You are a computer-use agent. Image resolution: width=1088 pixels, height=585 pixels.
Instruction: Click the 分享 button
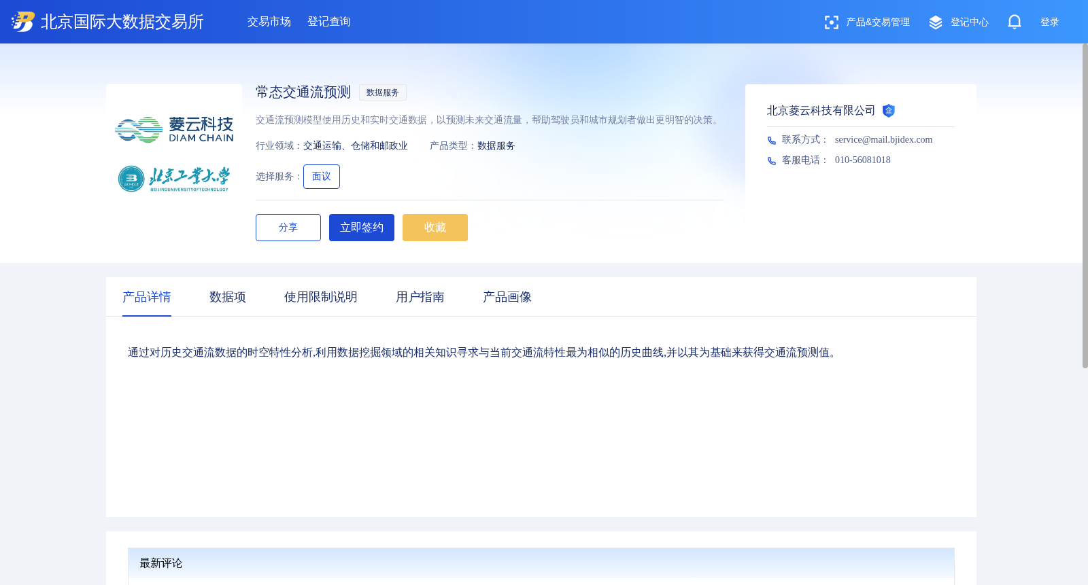pyautogui.click(x=288, y=228)
